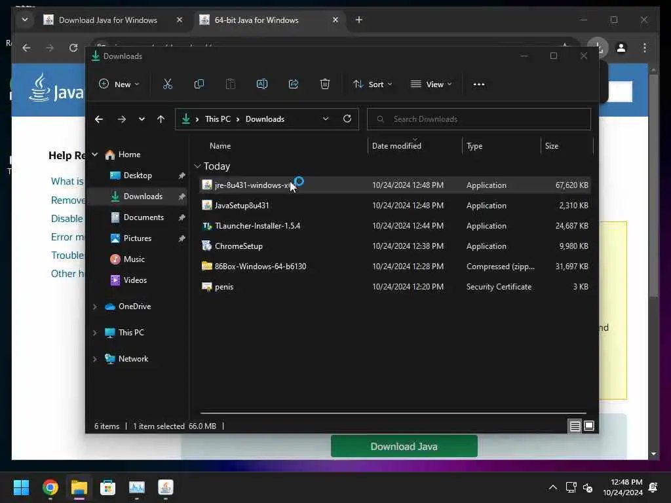The height and width of the screenshot is (503, 671).
Task: Click the Paste clipboard icon in toolbar
Action: (231, 84)
